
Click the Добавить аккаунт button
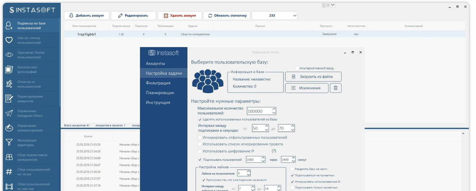[86, 15]
